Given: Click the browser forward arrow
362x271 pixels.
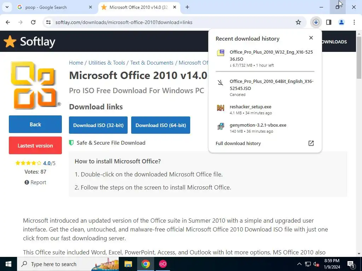Looking at the screenshot, I should pos(20,22).
